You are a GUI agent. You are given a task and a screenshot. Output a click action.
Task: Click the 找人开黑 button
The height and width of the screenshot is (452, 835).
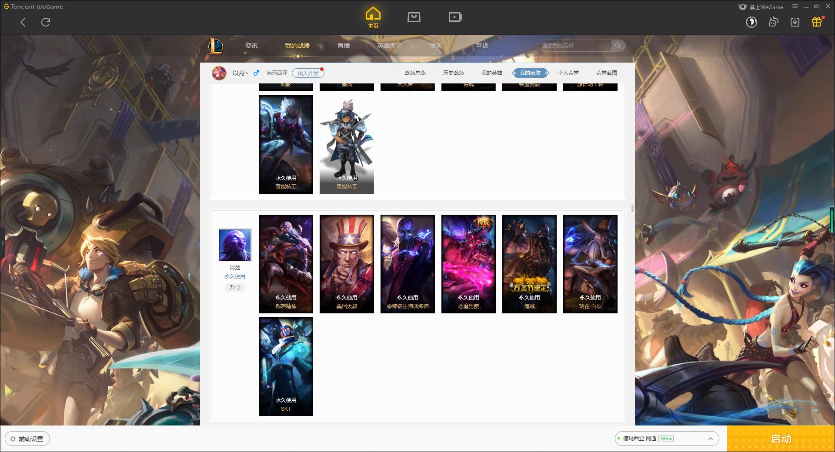click(308, 73)
